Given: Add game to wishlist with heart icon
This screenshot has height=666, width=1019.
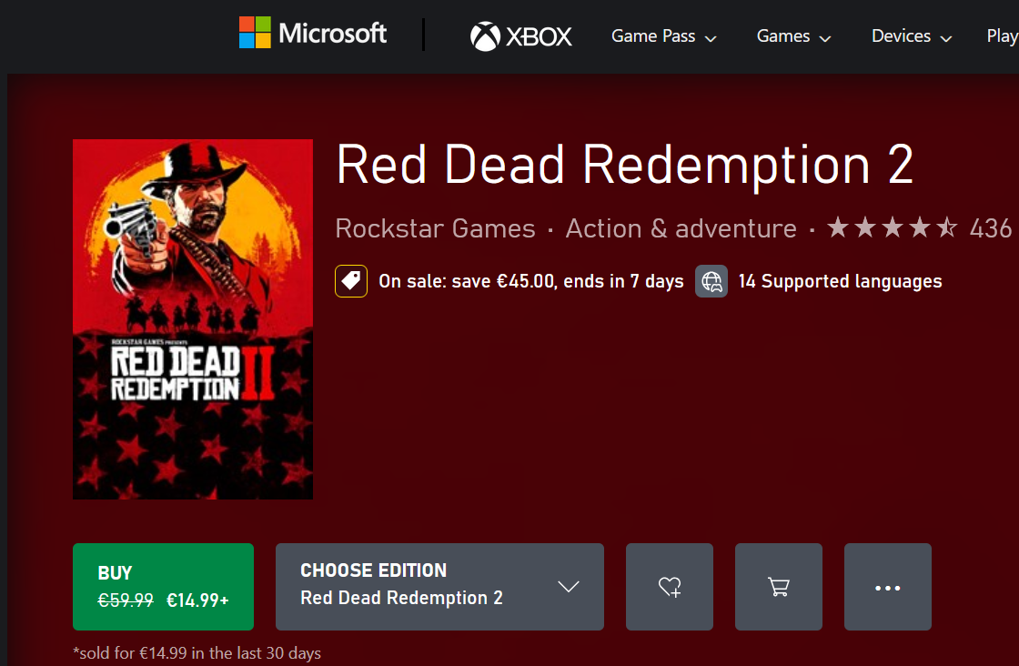Looking at the screenshot, I should [x=670, y=587].
